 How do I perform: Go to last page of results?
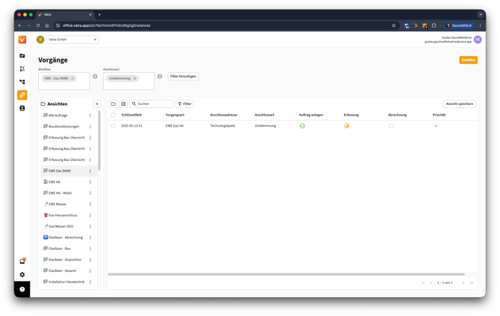tap(472, 282)
